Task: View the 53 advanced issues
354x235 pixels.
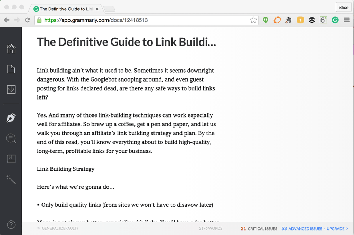Action: coord(301,229)
